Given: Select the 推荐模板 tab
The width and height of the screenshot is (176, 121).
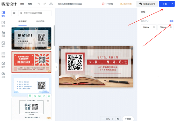Looking at the screenshot, I should pos(23,21).
